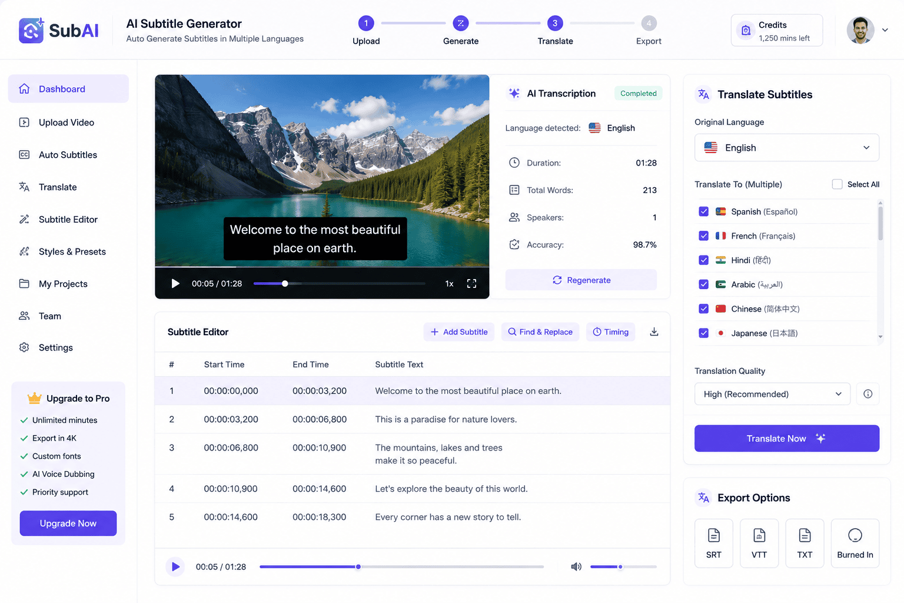
Task: Click the Translate Subtitles header icon
Action: pyautogui.click(x=703, y=94)
